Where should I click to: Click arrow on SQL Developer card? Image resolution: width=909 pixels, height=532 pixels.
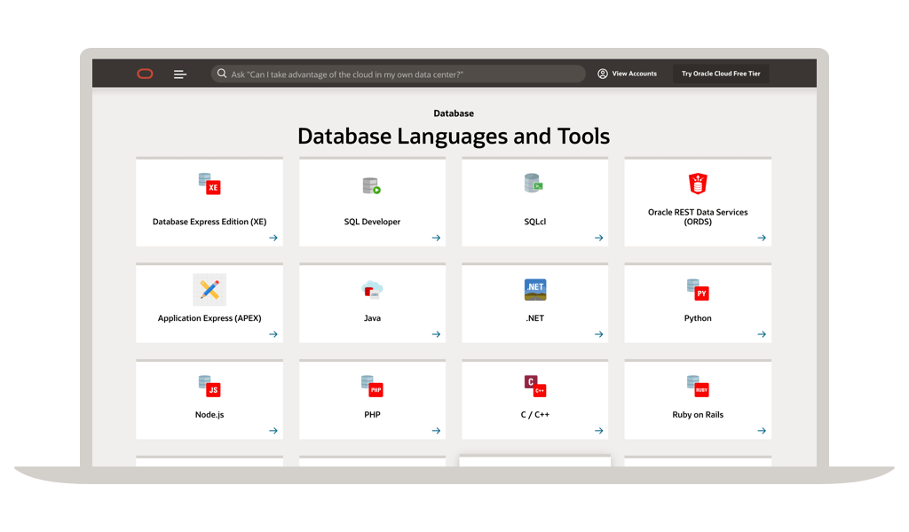(x=436, y=238)
